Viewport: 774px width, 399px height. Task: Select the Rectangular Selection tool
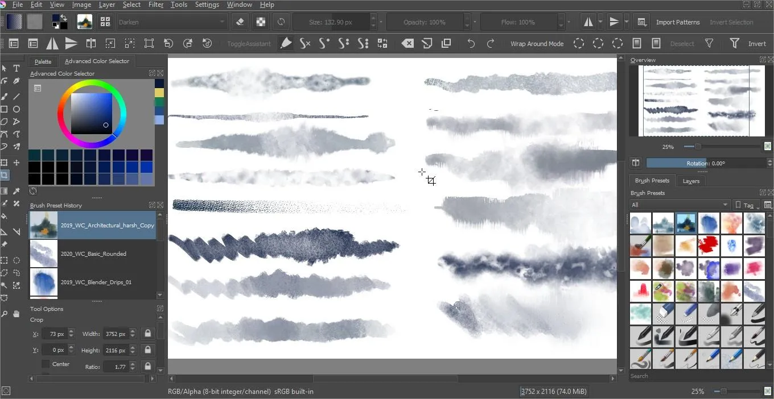(4, 260)
